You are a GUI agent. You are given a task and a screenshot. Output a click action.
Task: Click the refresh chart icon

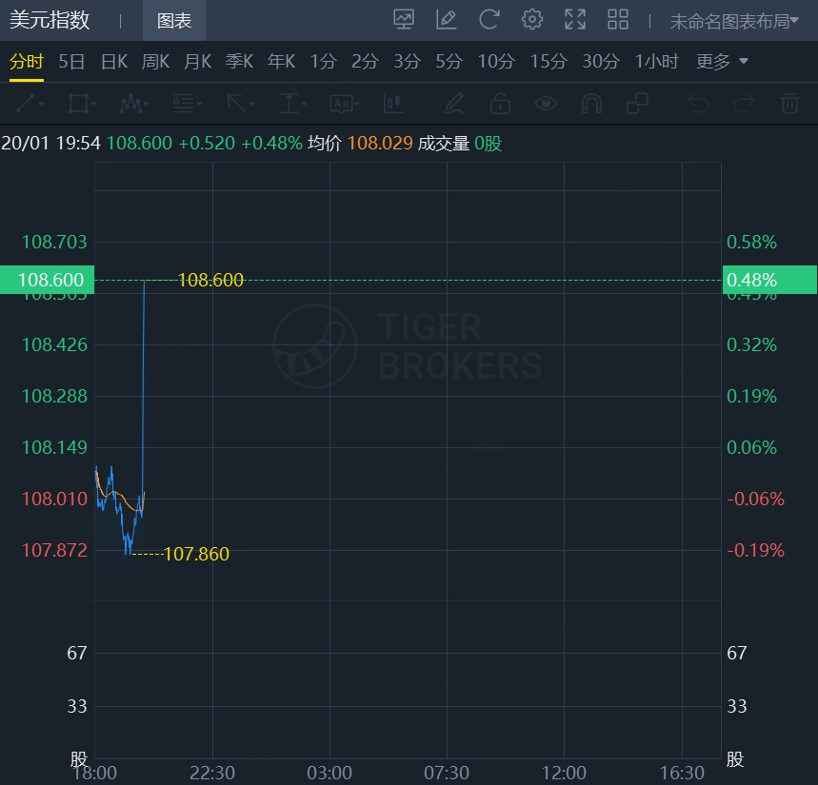click(x=489, y=19)
